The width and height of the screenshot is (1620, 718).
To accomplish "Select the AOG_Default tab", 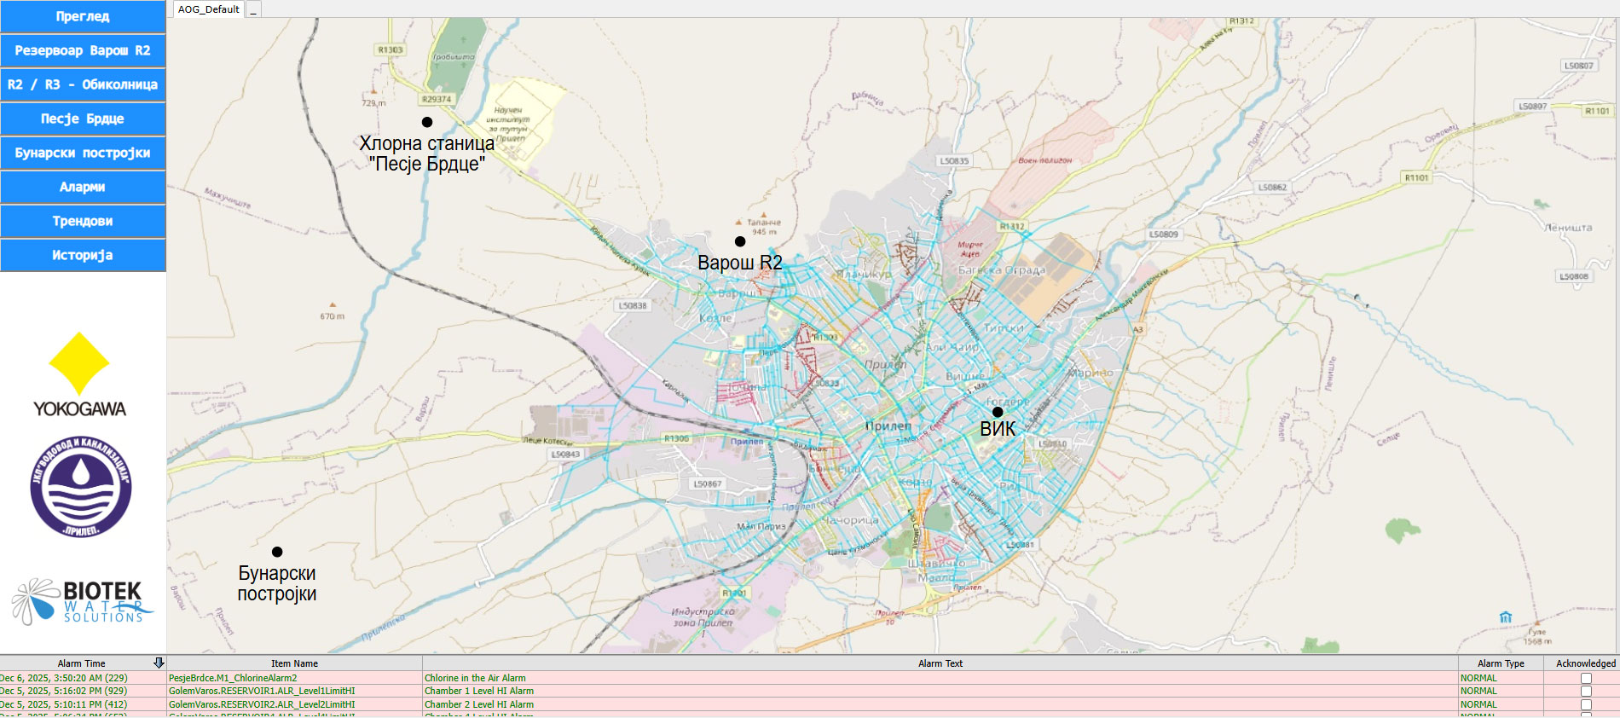I will pyautogui.click(x=209, y=9).
